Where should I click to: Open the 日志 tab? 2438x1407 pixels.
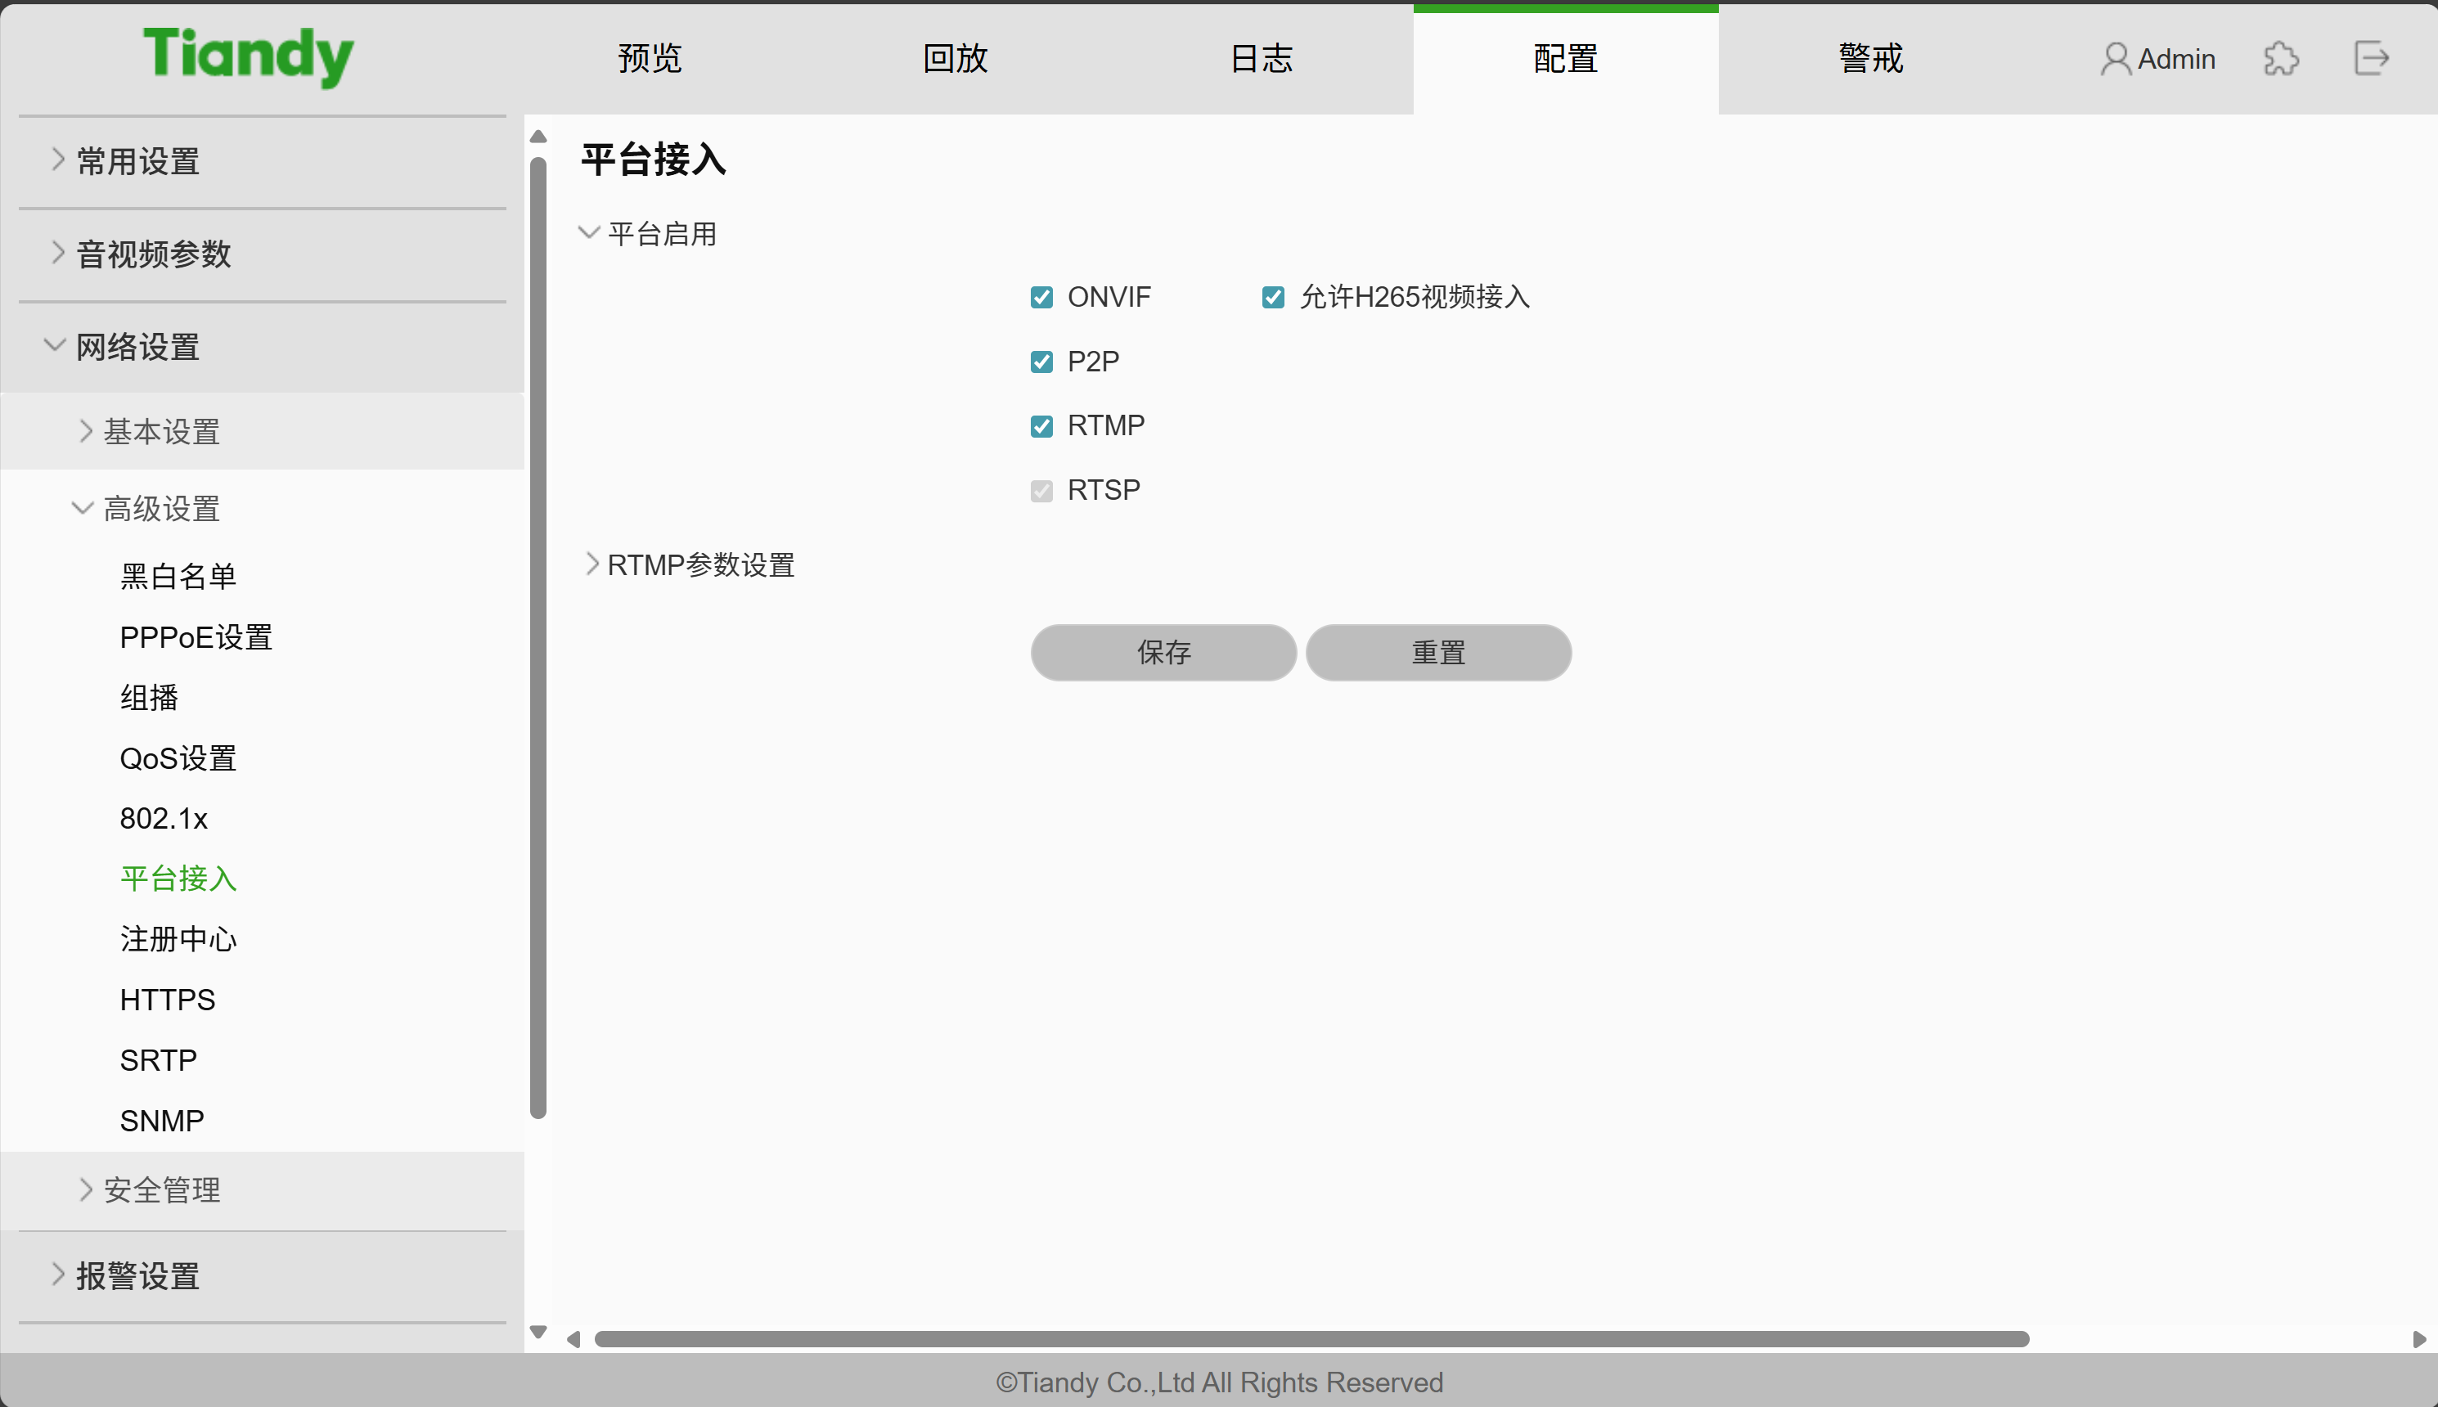tap(1260, 59)
